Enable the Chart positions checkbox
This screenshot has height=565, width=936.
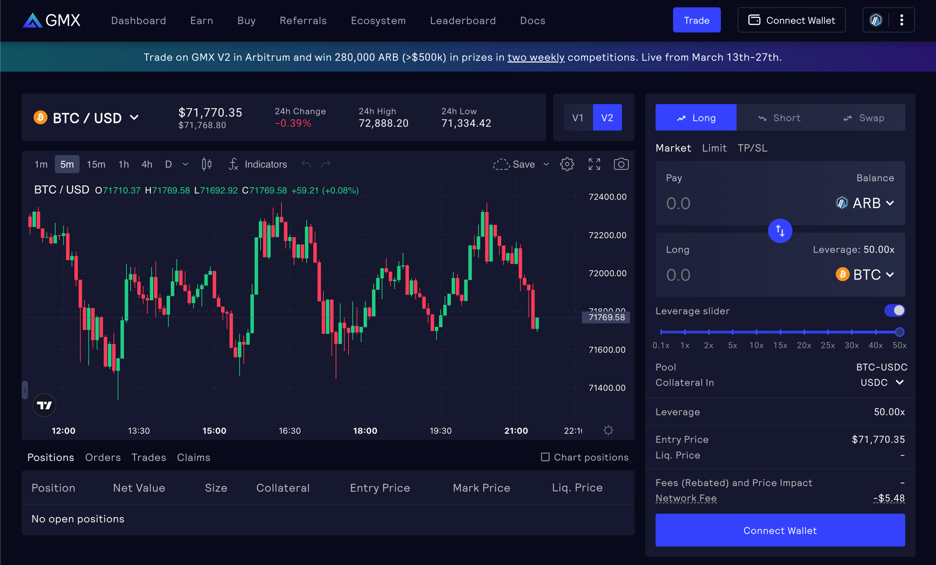click(545, 457)
